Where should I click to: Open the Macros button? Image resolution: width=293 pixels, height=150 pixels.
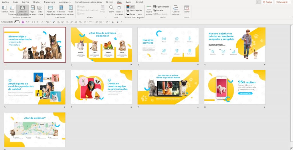coord(187,9)
